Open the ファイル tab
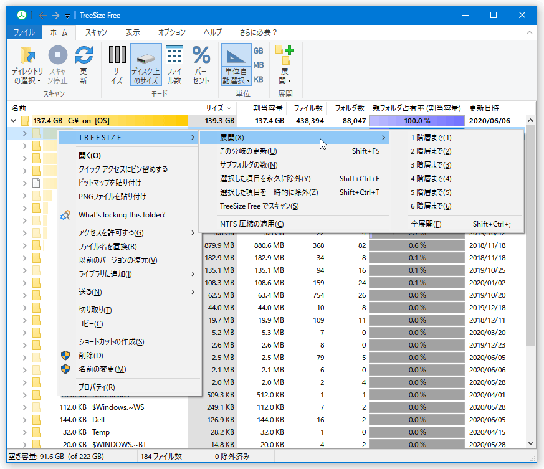 pyautogui.click(x=24, y=32)
